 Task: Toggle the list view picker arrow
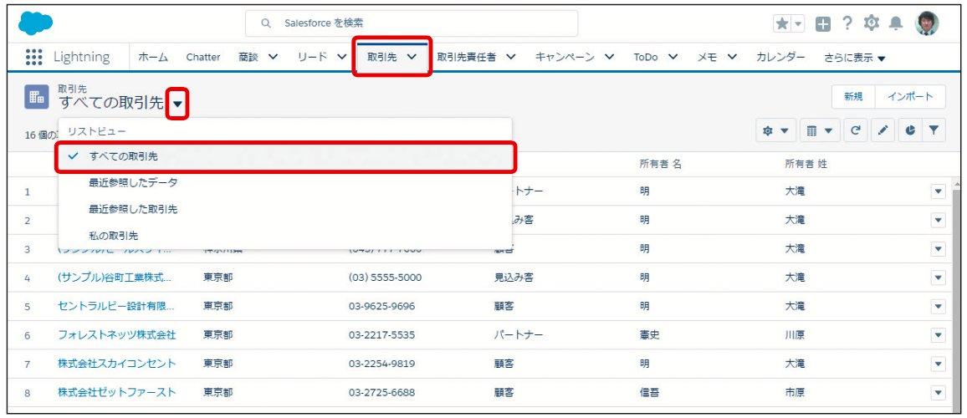[177, 104]
